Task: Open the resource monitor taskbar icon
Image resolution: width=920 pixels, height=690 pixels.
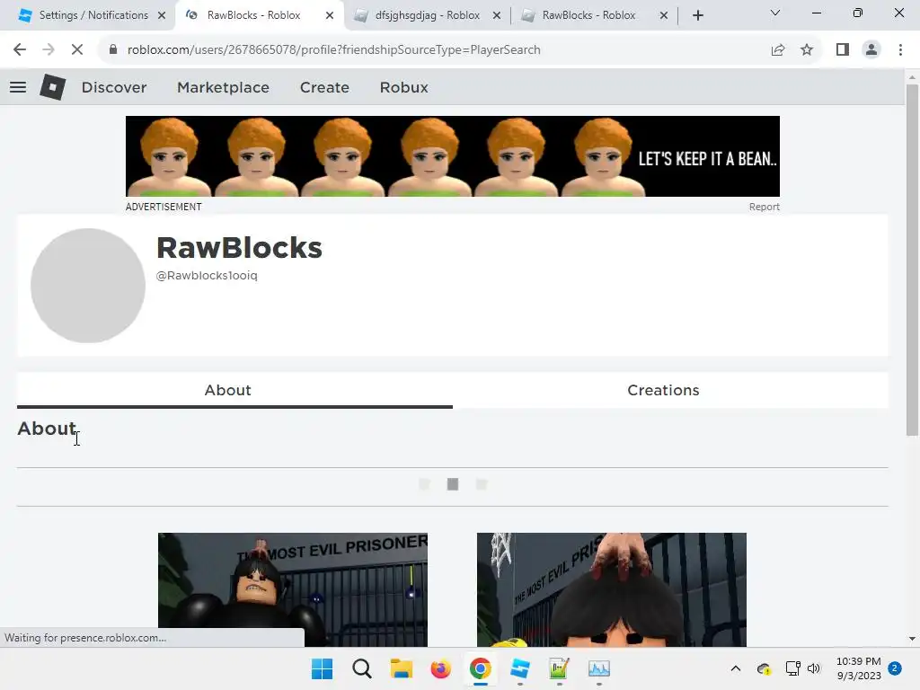Action: pyautogui.click(x=599, y=668)
